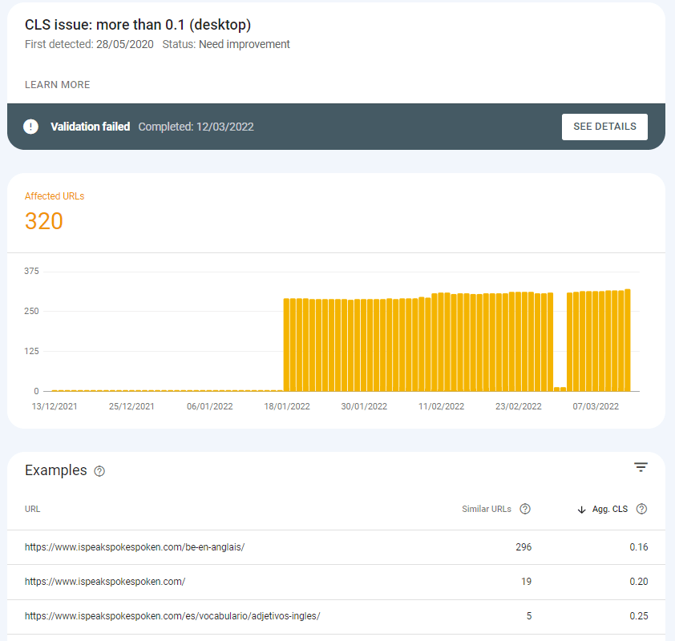Viewport: 675px width, 641px height.
Task: Click the 25/12/2021 chart date label
Action: [x=131, y=406]
